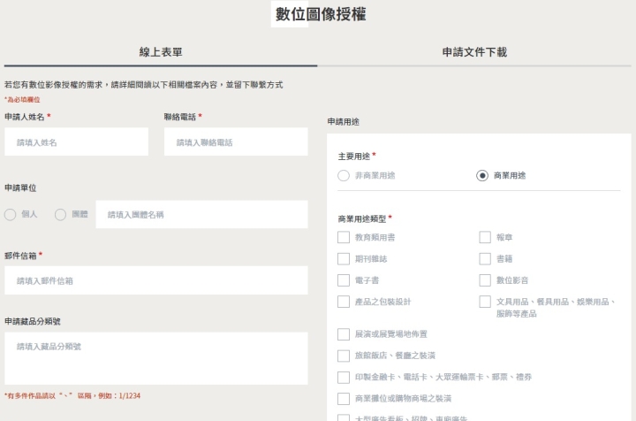Tick the 書籍 checkbox
The width and height of the screenshot is (636, 421).
pyautogui.click(x=485, y=258)
